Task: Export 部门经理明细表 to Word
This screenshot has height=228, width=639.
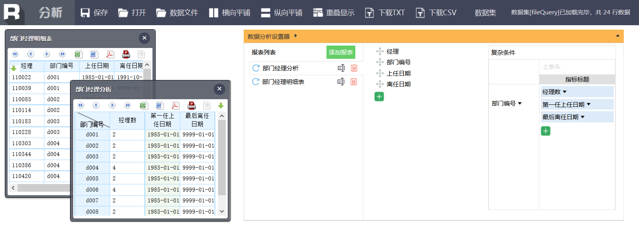Action: pyautogui.click(x=94, y=54)
